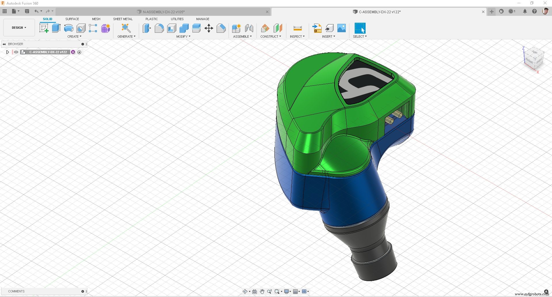Click the FRONT face of the ViewCube
Screen dimensions: 552x297
click(529, 61)
